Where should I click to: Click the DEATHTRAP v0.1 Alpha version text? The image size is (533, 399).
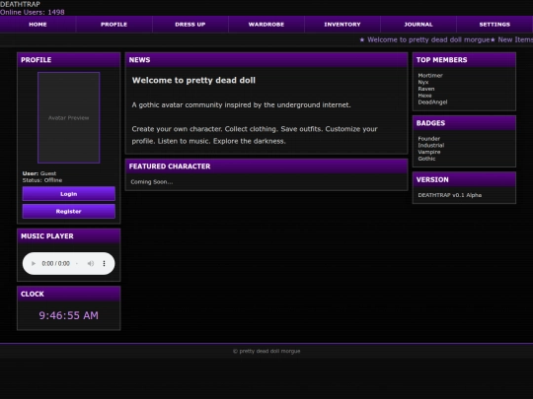coord(450,195)
